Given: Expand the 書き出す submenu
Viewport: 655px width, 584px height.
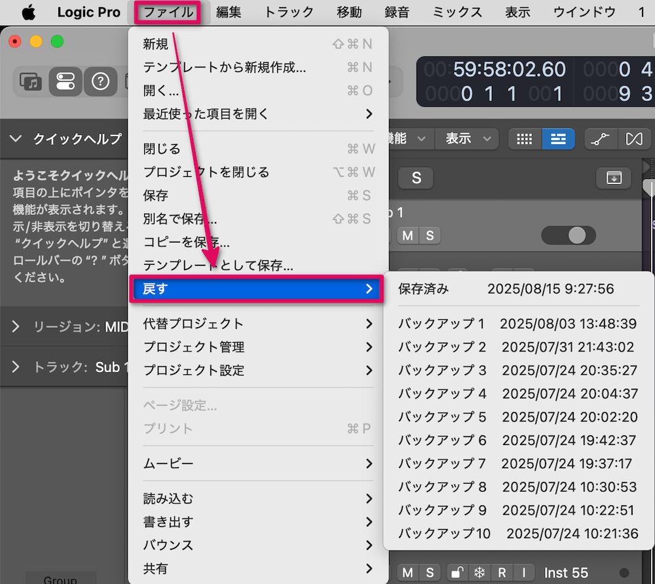Looking at the screenshot, I should click(257, 522).
